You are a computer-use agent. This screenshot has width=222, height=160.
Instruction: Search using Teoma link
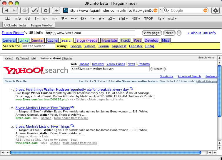click(x=104, y=46)
